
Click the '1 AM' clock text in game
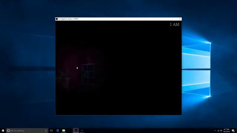point(174,25)
